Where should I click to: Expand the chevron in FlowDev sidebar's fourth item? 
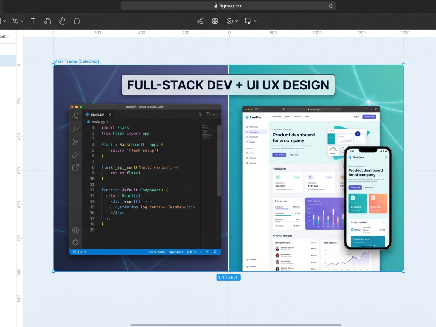(x=265, y=142)
